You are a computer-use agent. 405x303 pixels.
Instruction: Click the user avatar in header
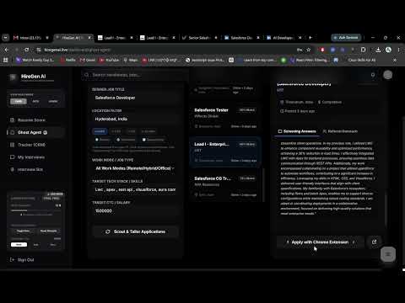[x=388, y=75]
